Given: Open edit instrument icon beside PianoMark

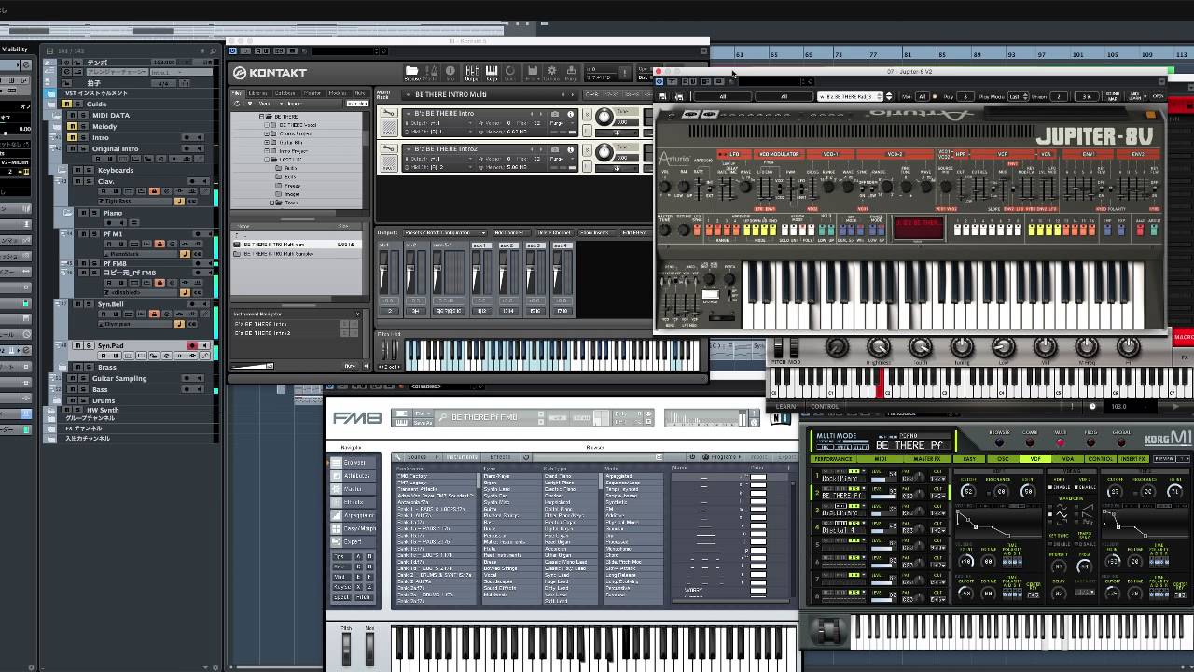Looking at the screenshot, I should pos(184,254).
